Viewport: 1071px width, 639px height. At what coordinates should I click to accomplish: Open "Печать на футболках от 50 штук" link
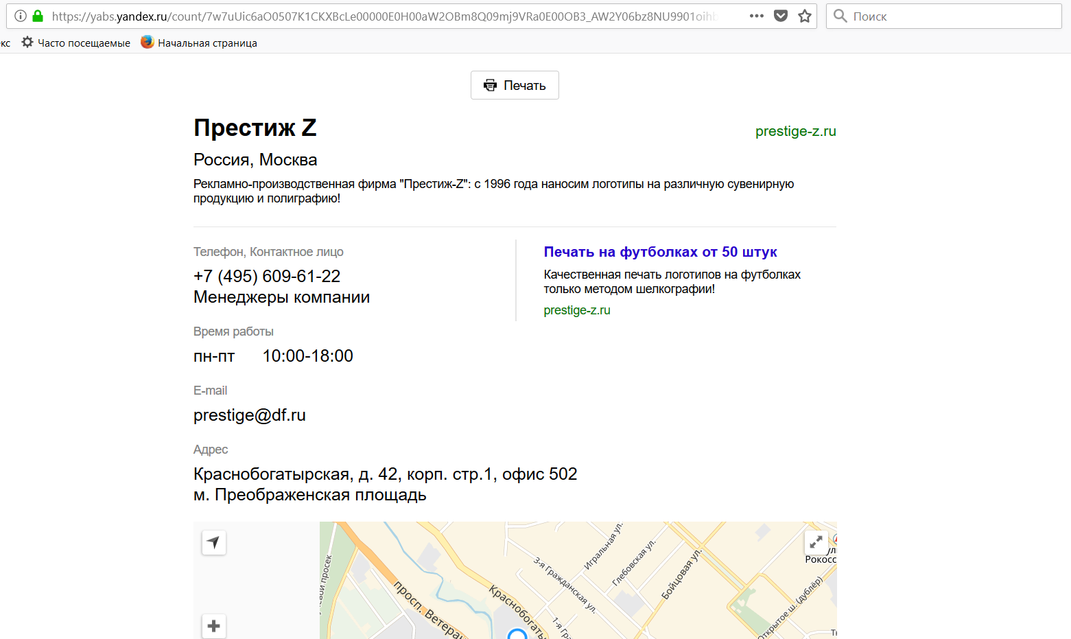coord(660,252)
